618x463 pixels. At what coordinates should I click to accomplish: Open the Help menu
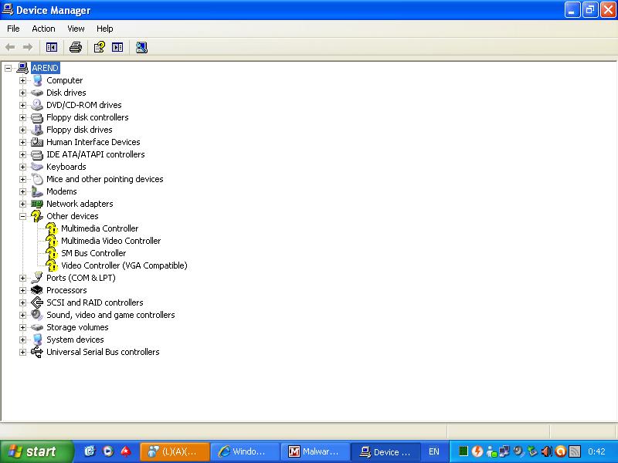(x=105, y=29)
